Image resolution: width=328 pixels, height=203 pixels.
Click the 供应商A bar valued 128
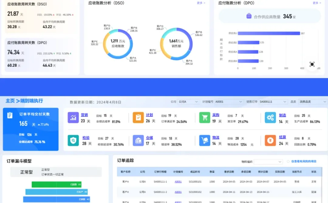pyautogui.click(x=248, y=52)
